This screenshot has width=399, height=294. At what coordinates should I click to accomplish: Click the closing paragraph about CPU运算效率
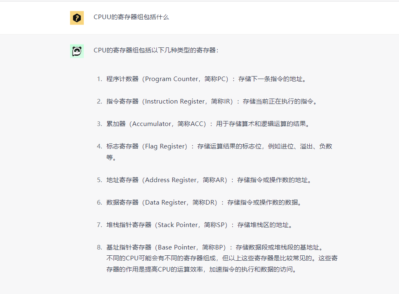pyautogui.click(x=217, y=263)
